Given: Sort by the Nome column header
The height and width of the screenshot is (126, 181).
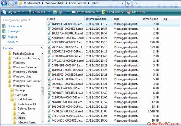Looking at the screenshot, I should pyautogui.click(x=65, y=19).
